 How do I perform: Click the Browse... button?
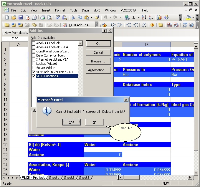click(98, 61)
